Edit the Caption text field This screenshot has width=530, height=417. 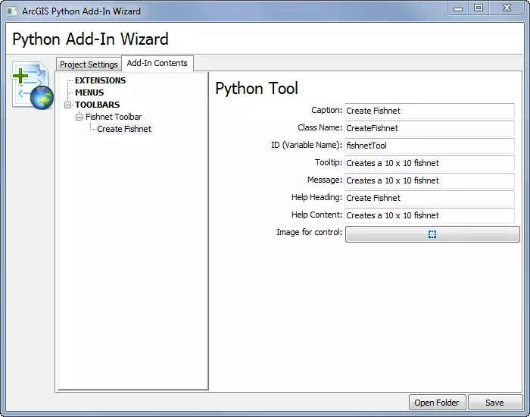429,111
